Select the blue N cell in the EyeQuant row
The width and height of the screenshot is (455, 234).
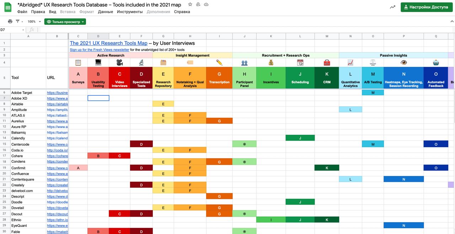403,225
